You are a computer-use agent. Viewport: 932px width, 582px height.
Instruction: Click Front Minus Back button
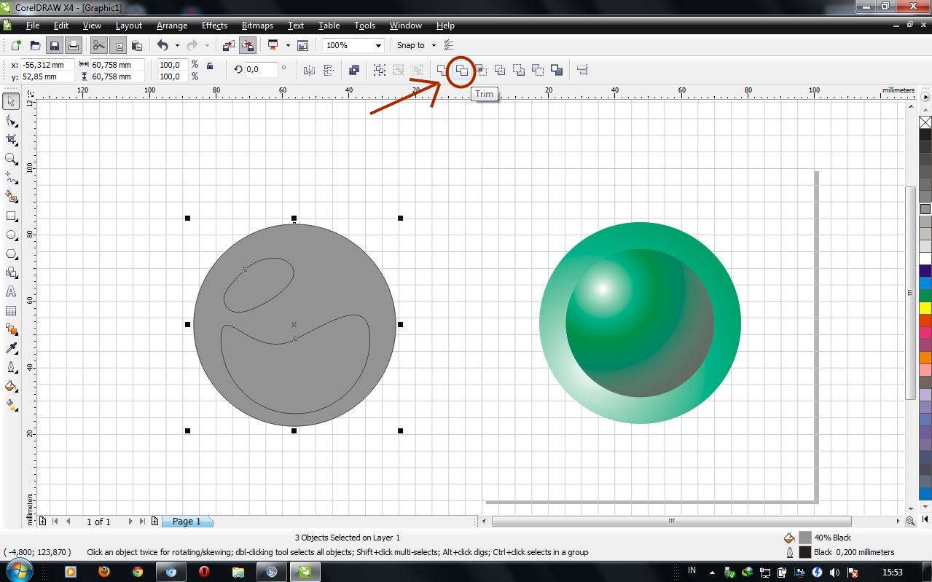click(x=519, y=70)
